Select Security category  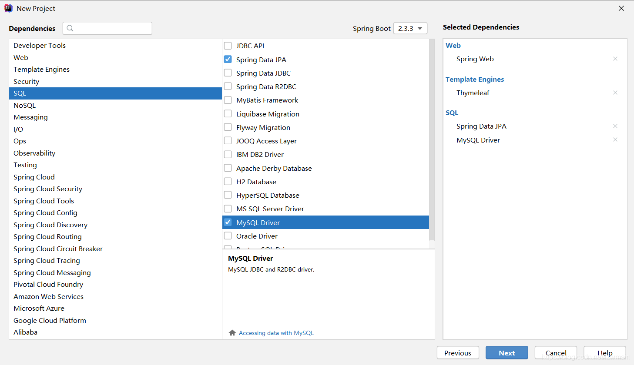tap(115, 81)
